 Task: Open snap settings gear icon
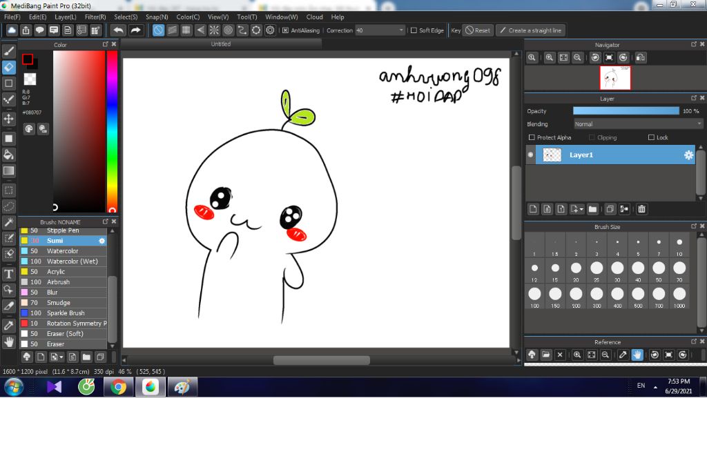(x=270, y=30)
